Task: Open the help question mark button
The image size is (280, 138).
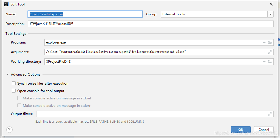Action: [x=9, y=130]
